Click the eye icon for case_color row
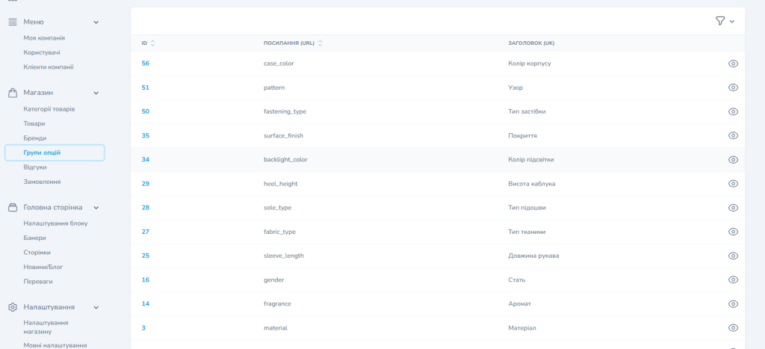765x349 pixels. (x=733, y=64)
